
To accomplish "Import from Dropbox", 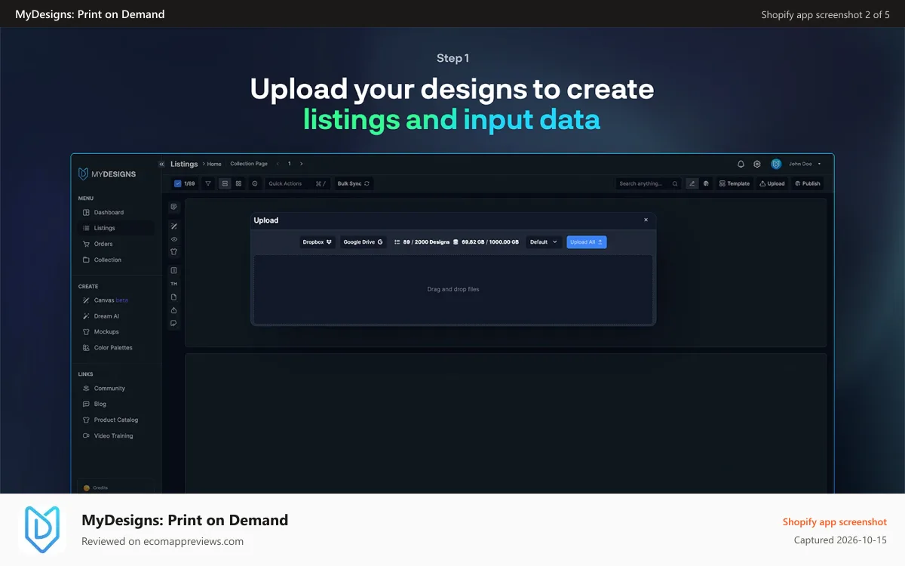I will click(x=318, y=242).
